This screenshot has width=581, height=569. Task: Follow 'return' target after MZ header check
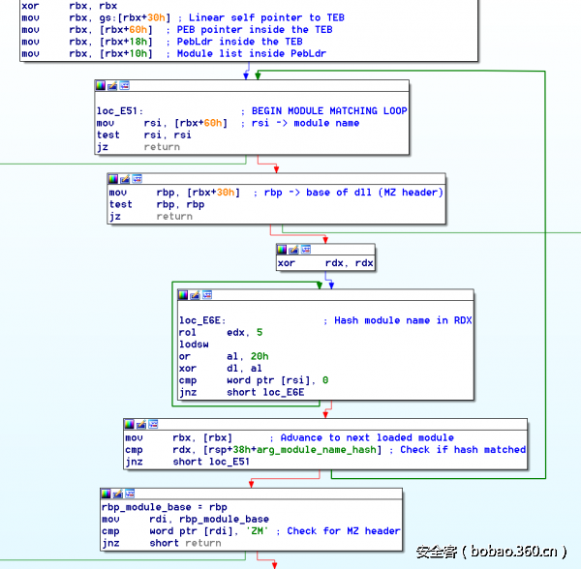click(202, 543)
